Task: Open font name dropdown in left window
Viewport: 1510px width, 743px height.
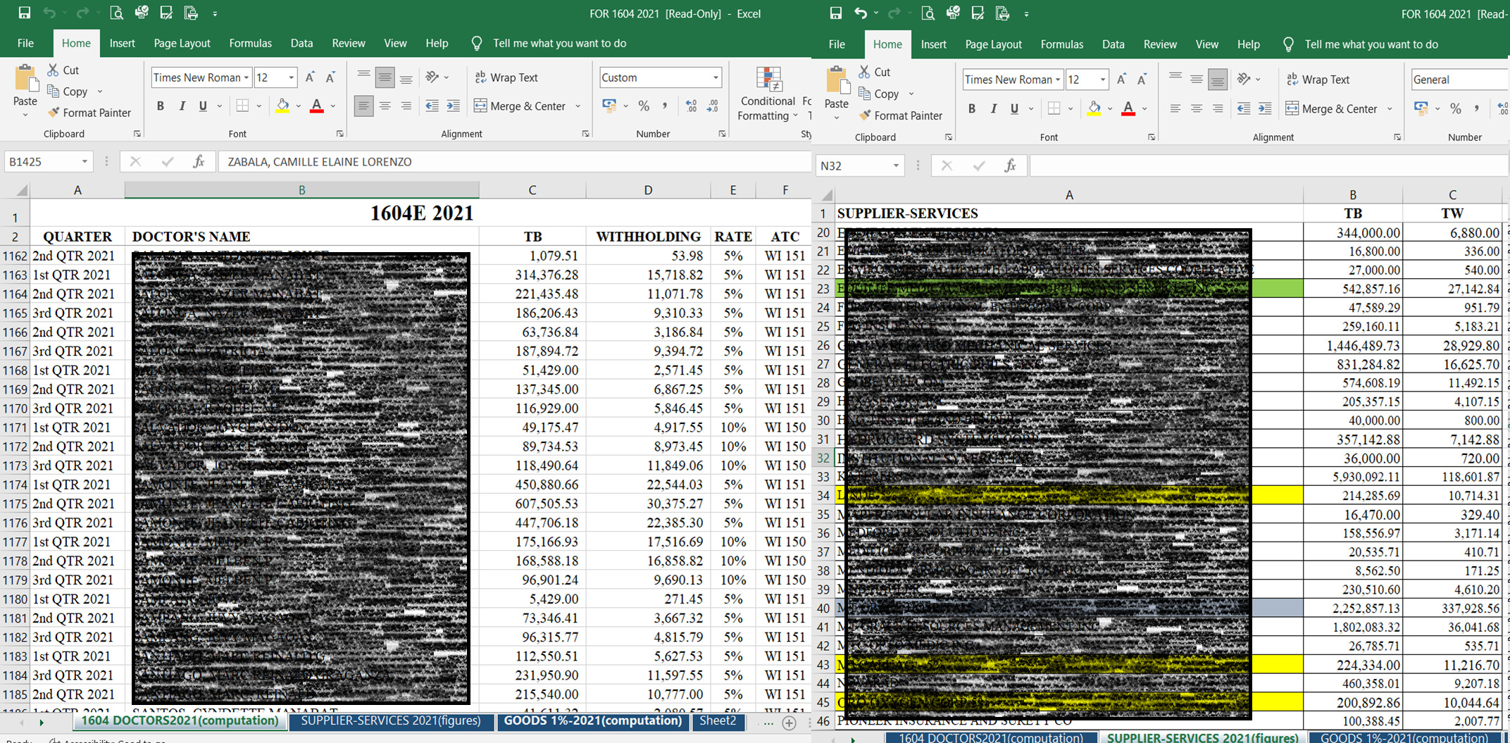Action: (x=247, y=77)
